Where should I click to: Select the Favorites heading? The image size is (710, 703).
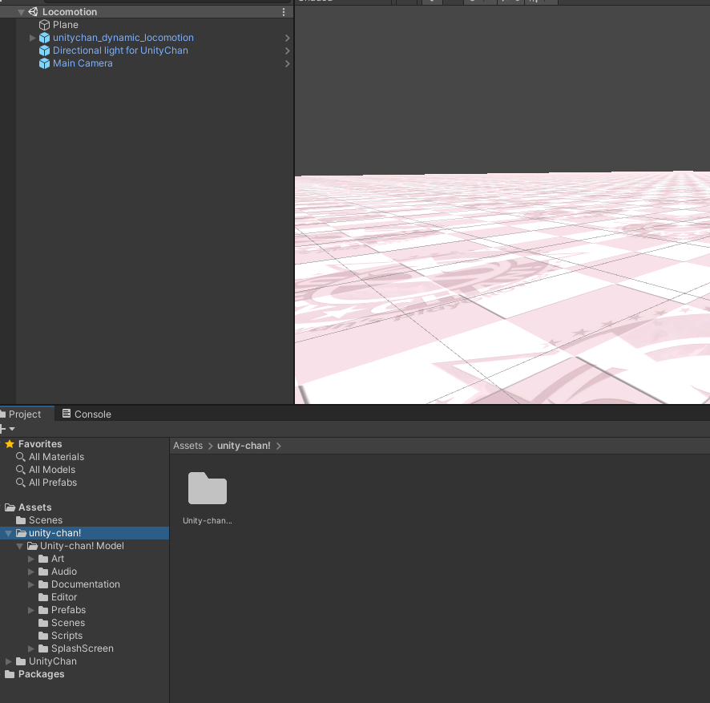pyautogui.click(x=40, y=444)
